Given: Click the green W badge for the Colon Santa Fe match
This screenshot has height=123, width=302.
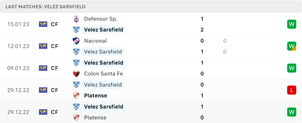Looking at the screenshot, I should click(292, 68).
